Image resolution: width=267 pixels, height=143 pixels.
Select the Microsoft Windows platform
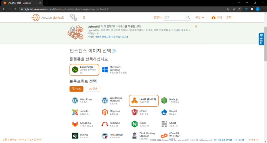tap(114, 70)
